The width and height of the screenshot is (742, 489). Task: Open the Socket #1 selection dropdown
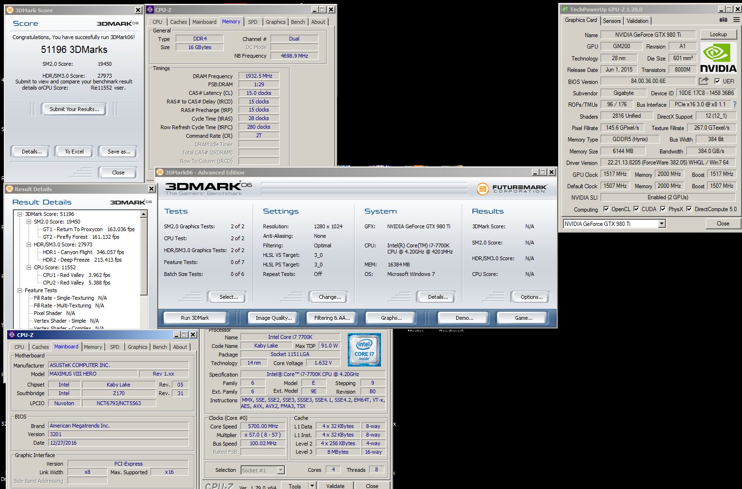pyautogui.click(x=281, y=470)
